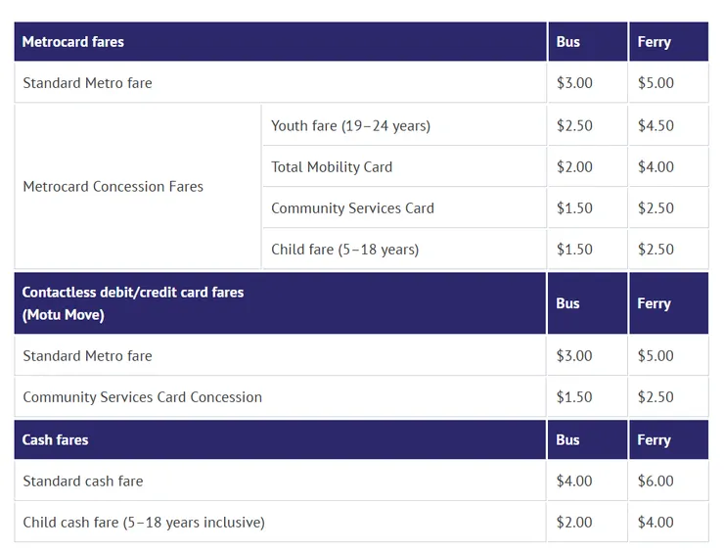Select the Total Mobility Card row
The height and width of the screenshot is (550, 724).
[332, 166]
